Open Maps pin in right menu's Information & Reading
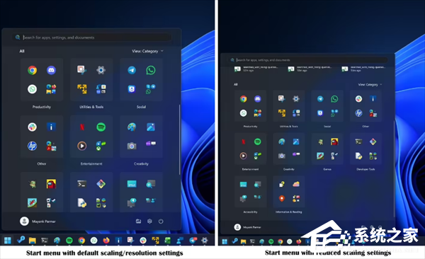The width and height of the screenshot is (425, 259). [282, 198]
